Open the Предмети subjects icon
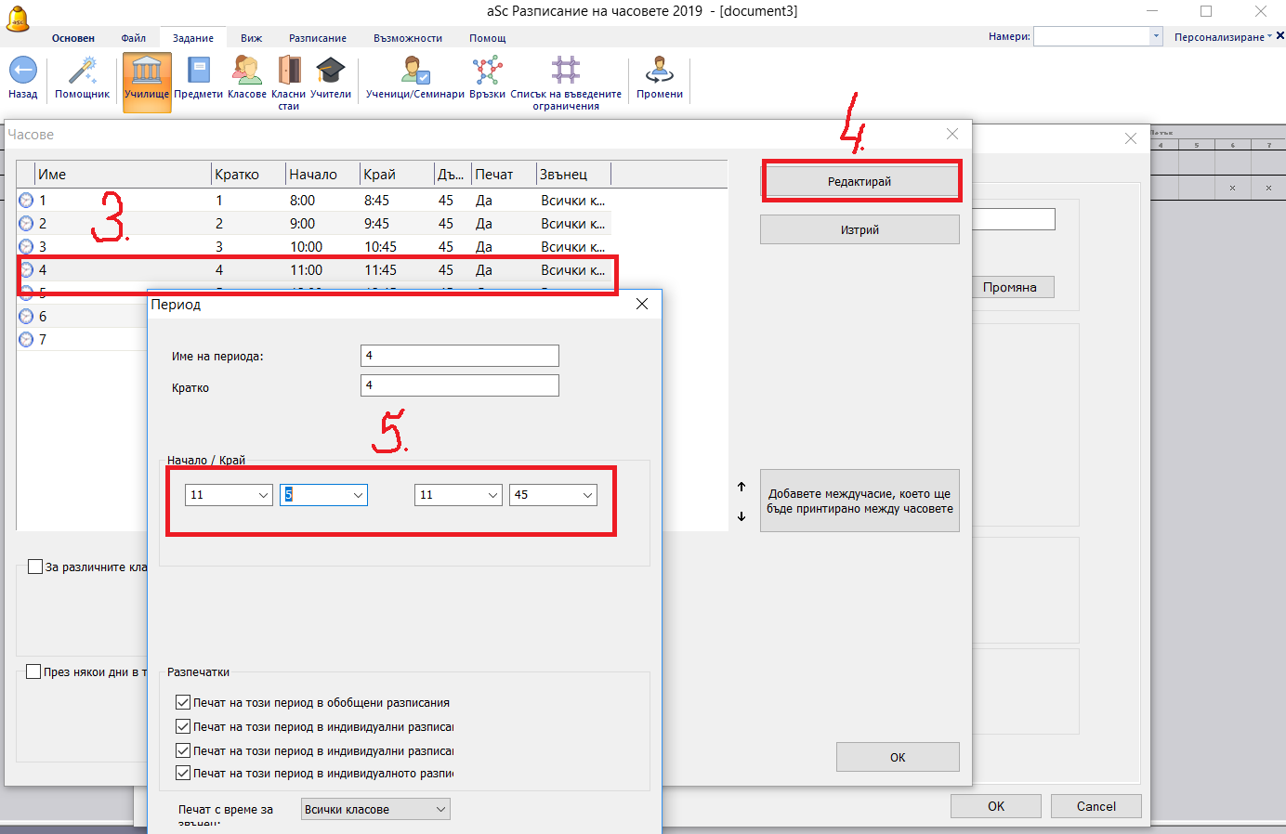 pos(198,72)
